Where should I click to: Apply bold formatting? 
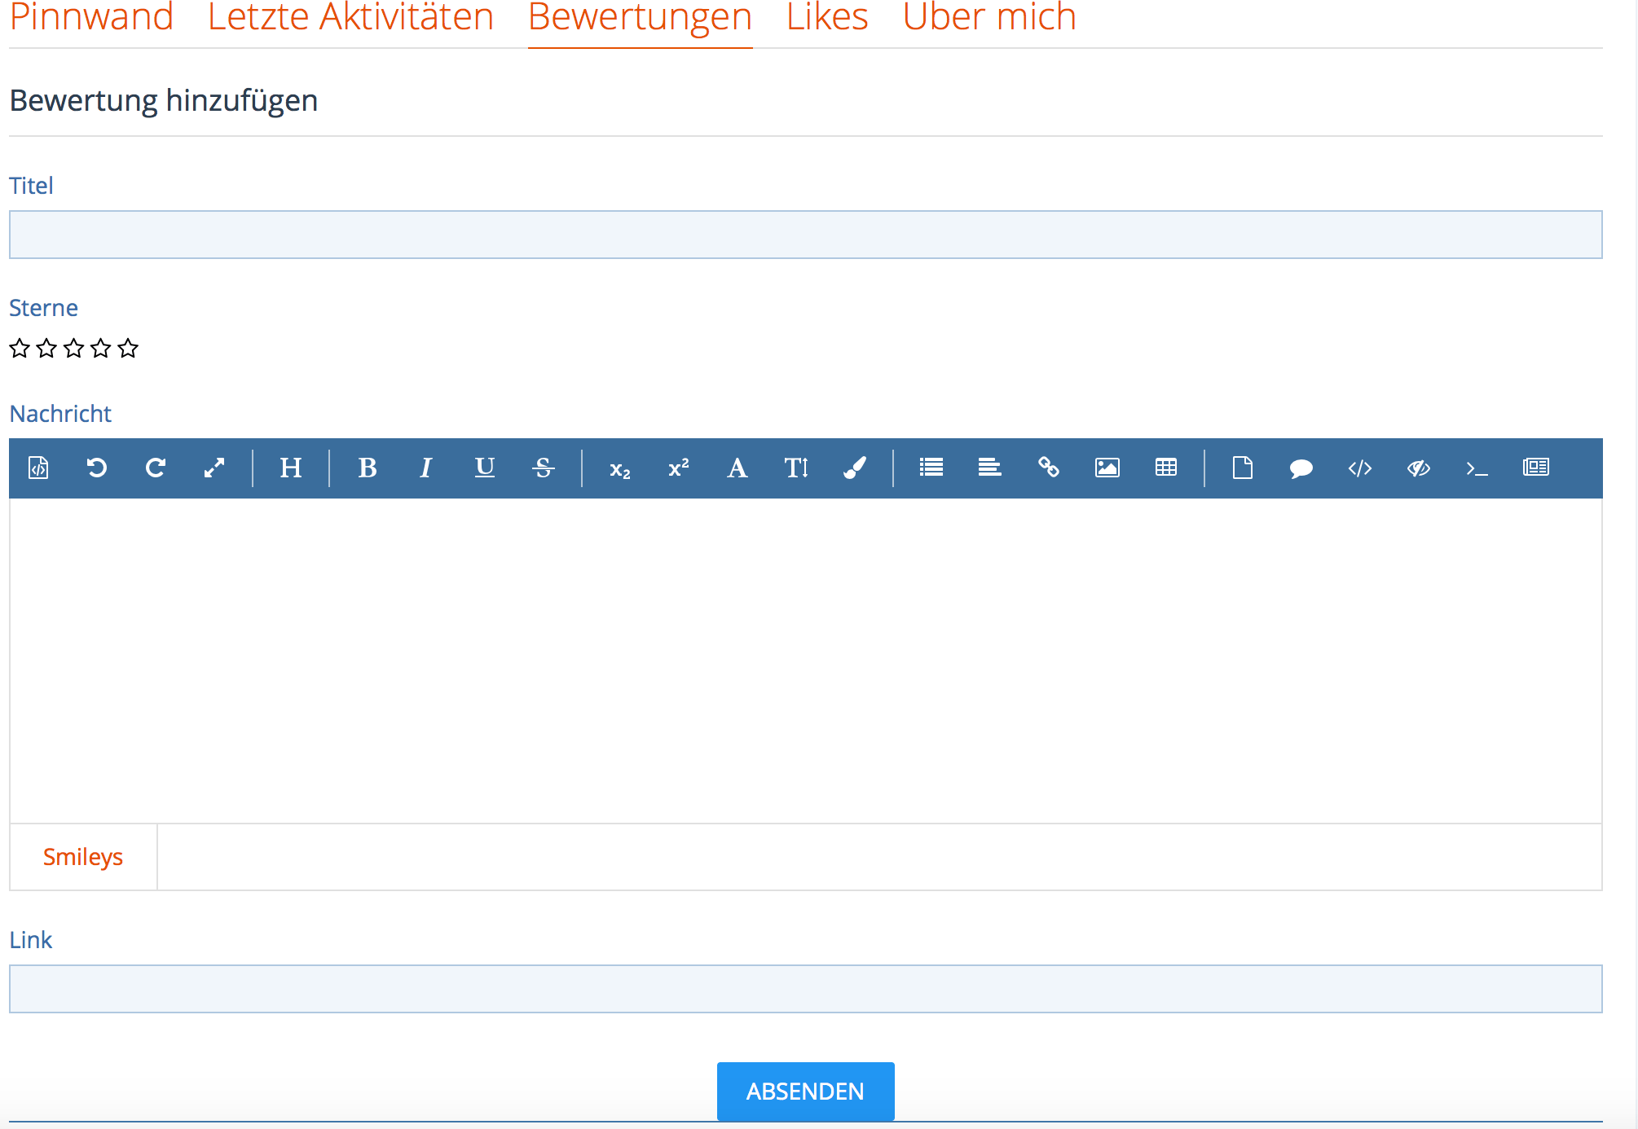(368, 468)
